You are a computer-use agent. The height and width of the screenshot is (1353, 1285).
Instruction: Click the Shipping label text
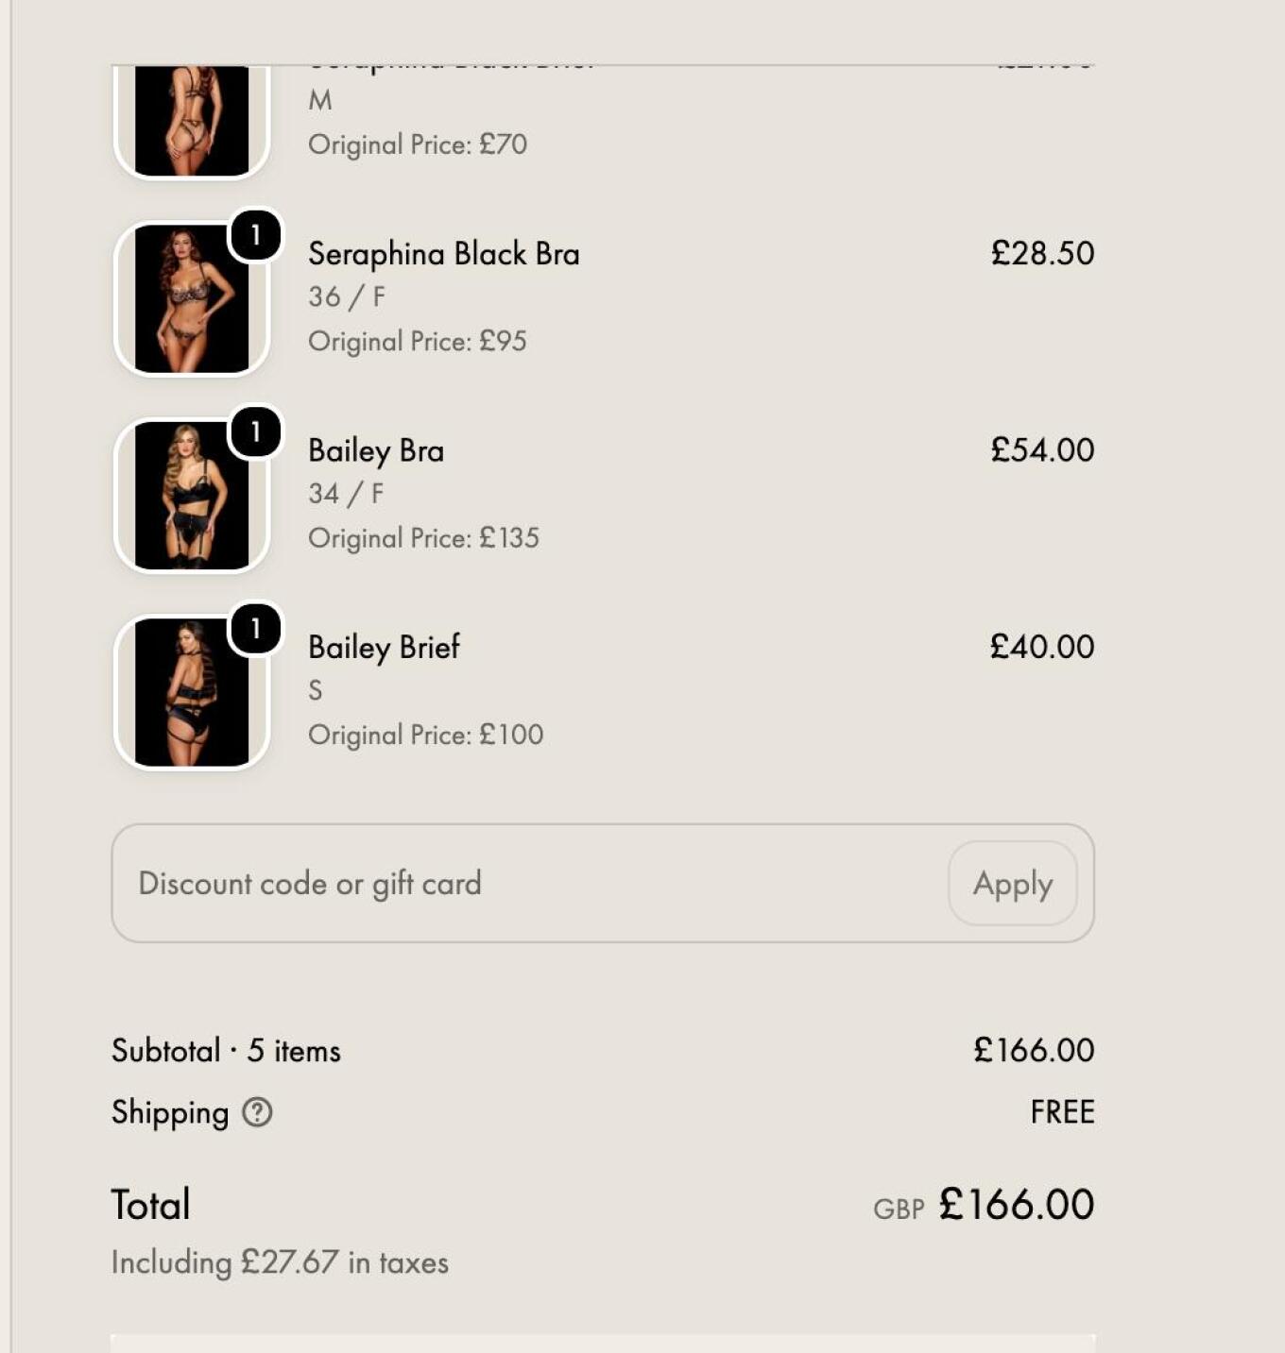[170, 1112]
